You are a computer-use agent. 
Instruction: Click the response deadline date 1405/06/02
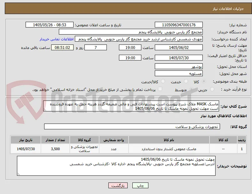tap(178, 48)
